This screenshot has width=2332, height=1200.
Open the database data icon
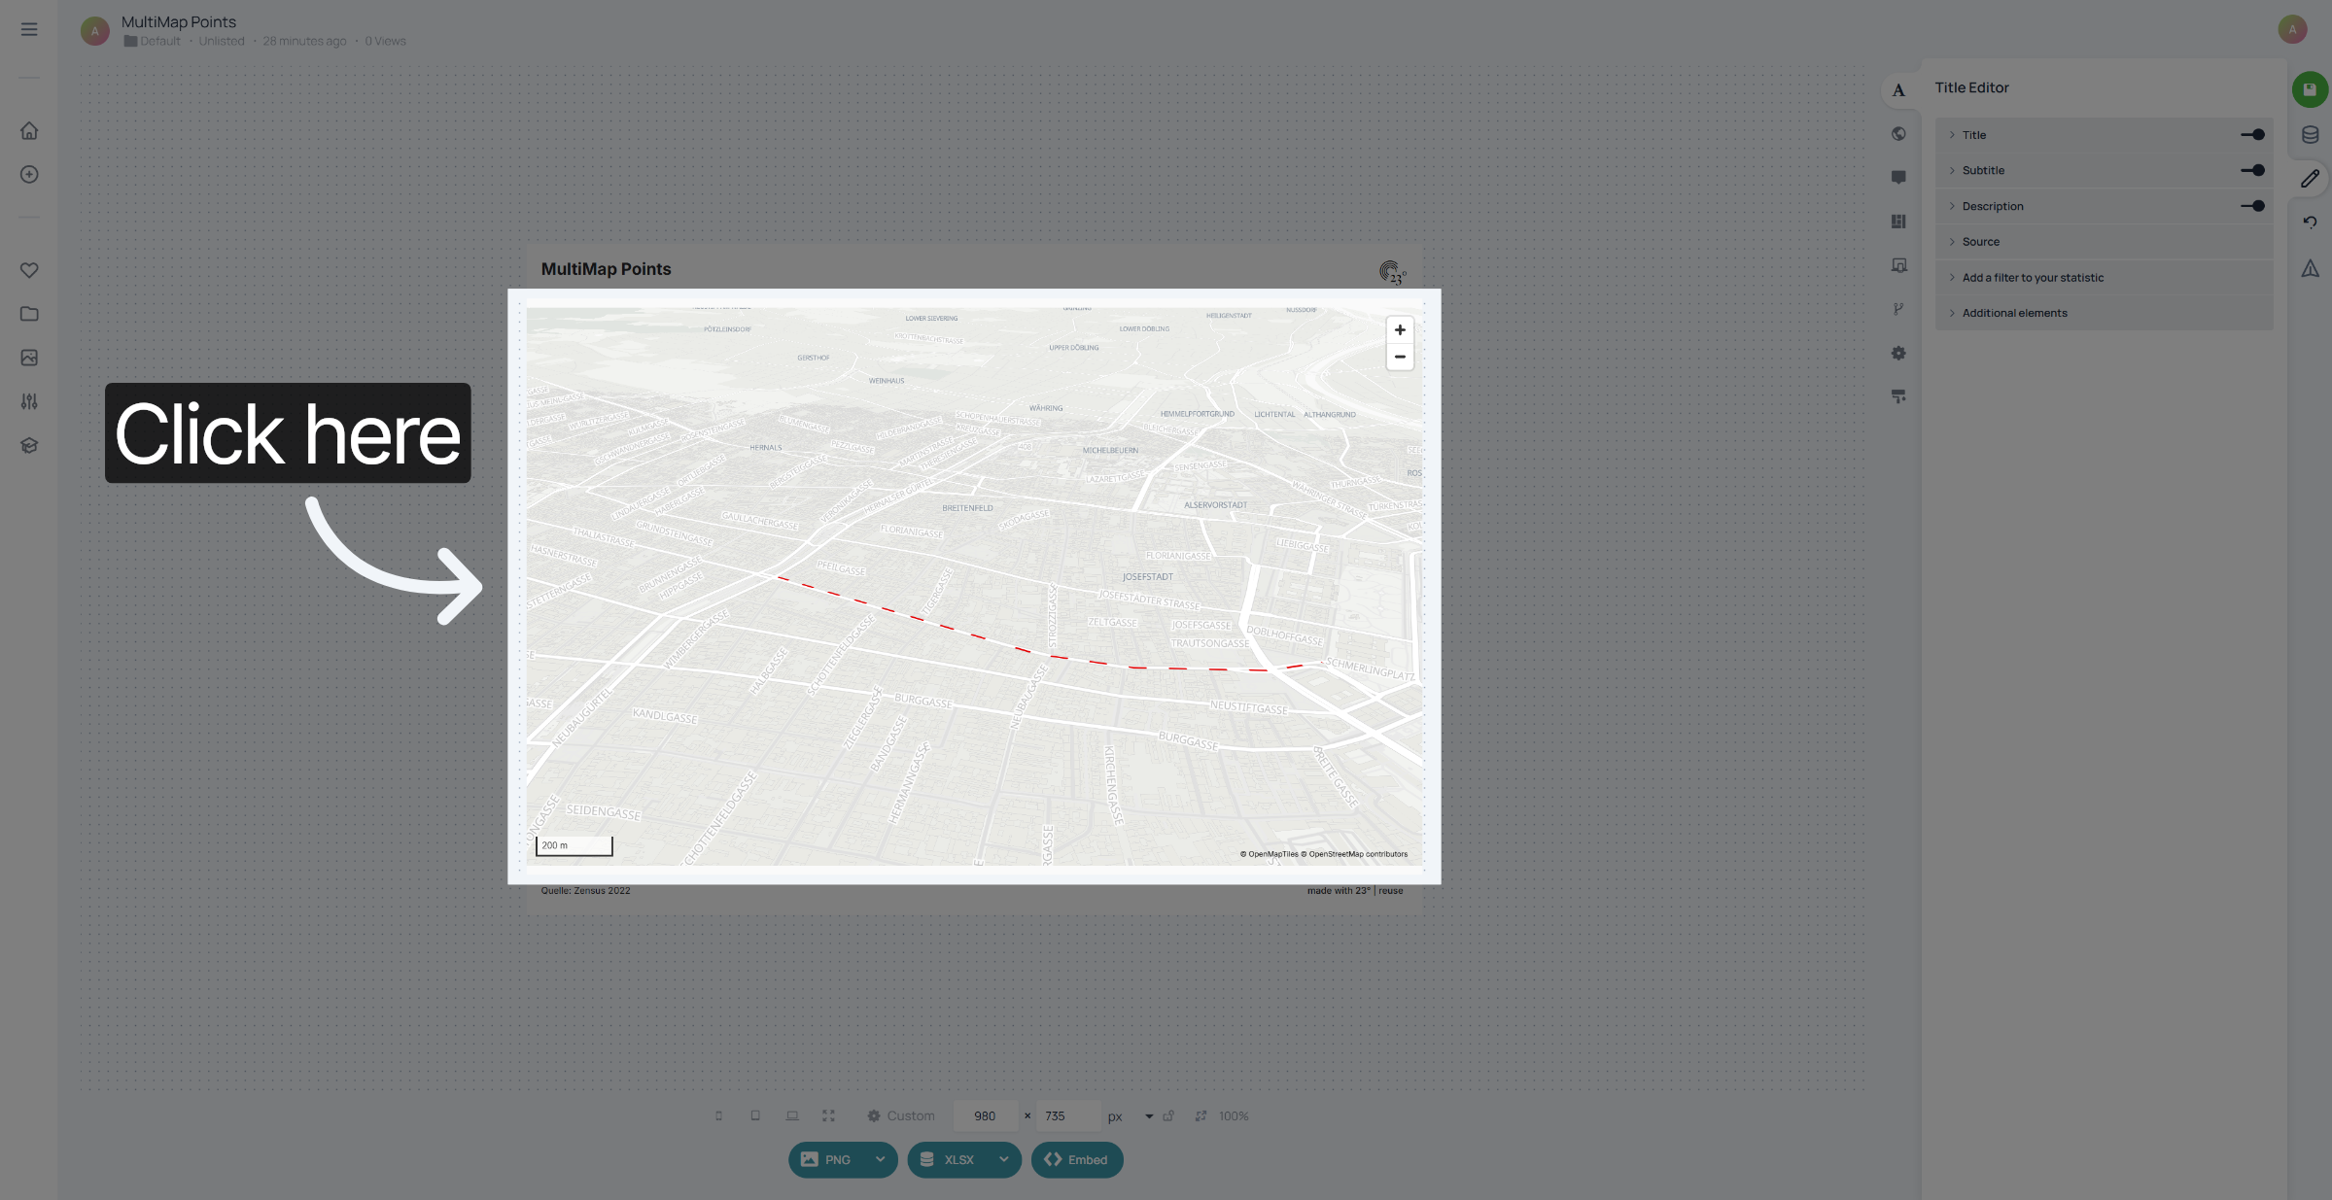tap(2310, 135)
